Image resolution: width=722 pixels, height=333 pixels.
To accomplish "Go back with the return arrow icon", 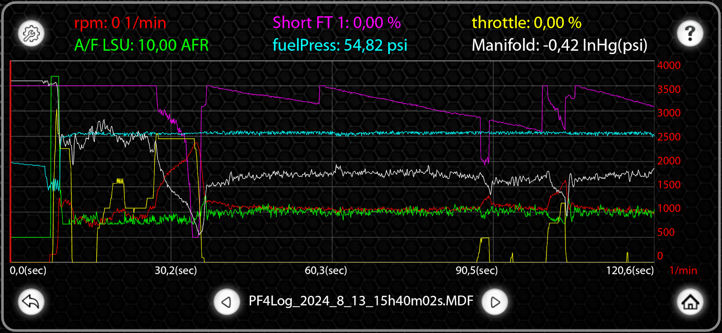I will pyautogui.click(x=31, y=301).
